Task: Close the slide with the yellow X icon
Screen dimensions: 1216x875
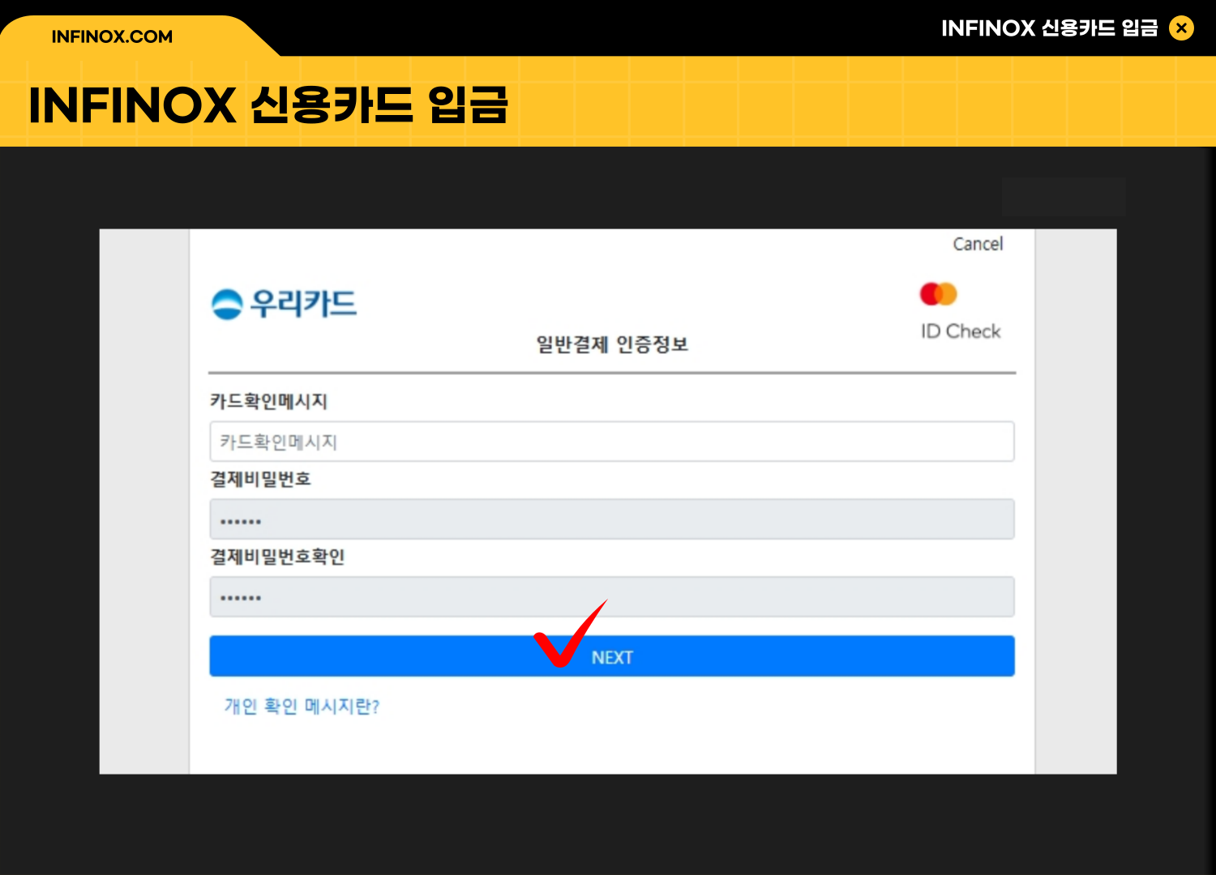Action: 1181,28
